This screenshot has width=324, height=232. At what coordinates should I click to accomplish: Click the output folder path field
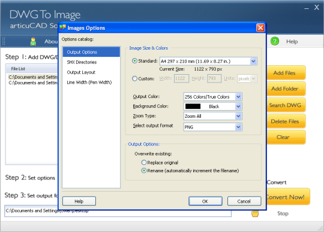[x=118, y=211]
